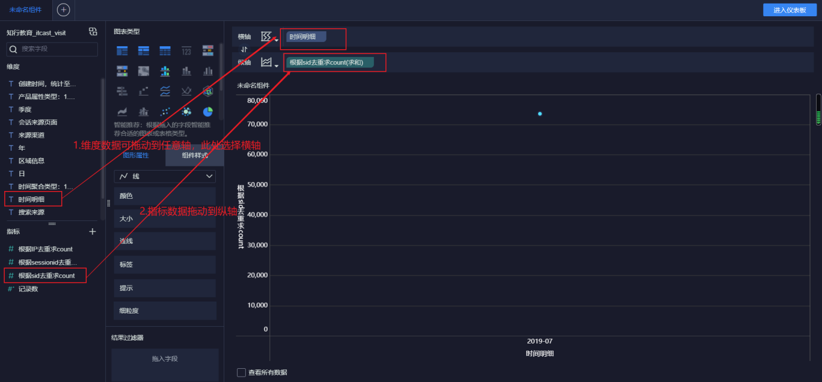
Task: Open the 细粒度 attribute slot
Action: click(x=165, y=311)
